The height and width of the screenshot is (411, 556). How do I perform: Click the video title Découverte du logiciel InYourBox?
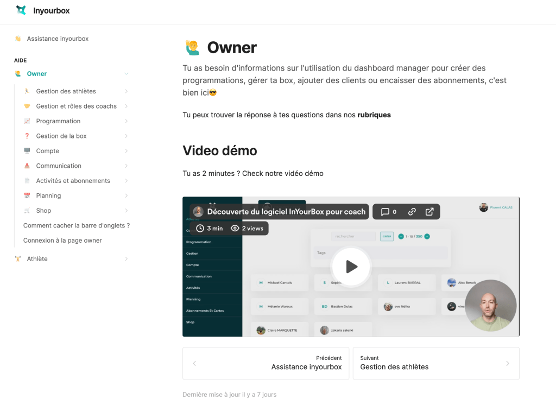pos(286,212)
